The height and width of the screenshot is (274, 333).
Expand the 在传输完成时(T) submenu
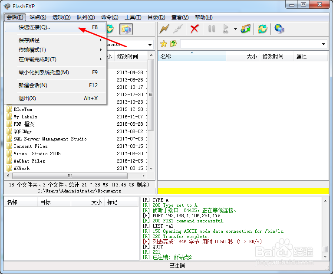click(x=55, y=59)
